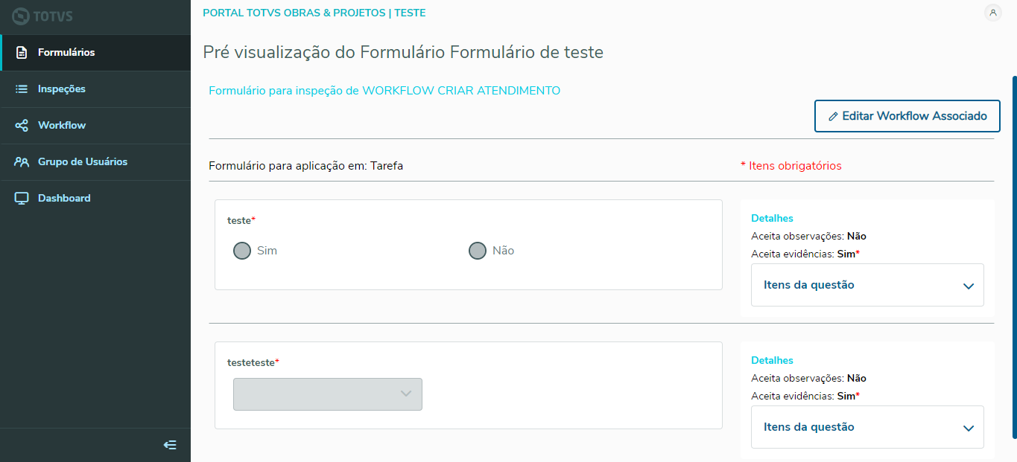Click the Workflow share-nodes icon
Viewport: 1017px width, 462px height.
(x=22, y=126)
